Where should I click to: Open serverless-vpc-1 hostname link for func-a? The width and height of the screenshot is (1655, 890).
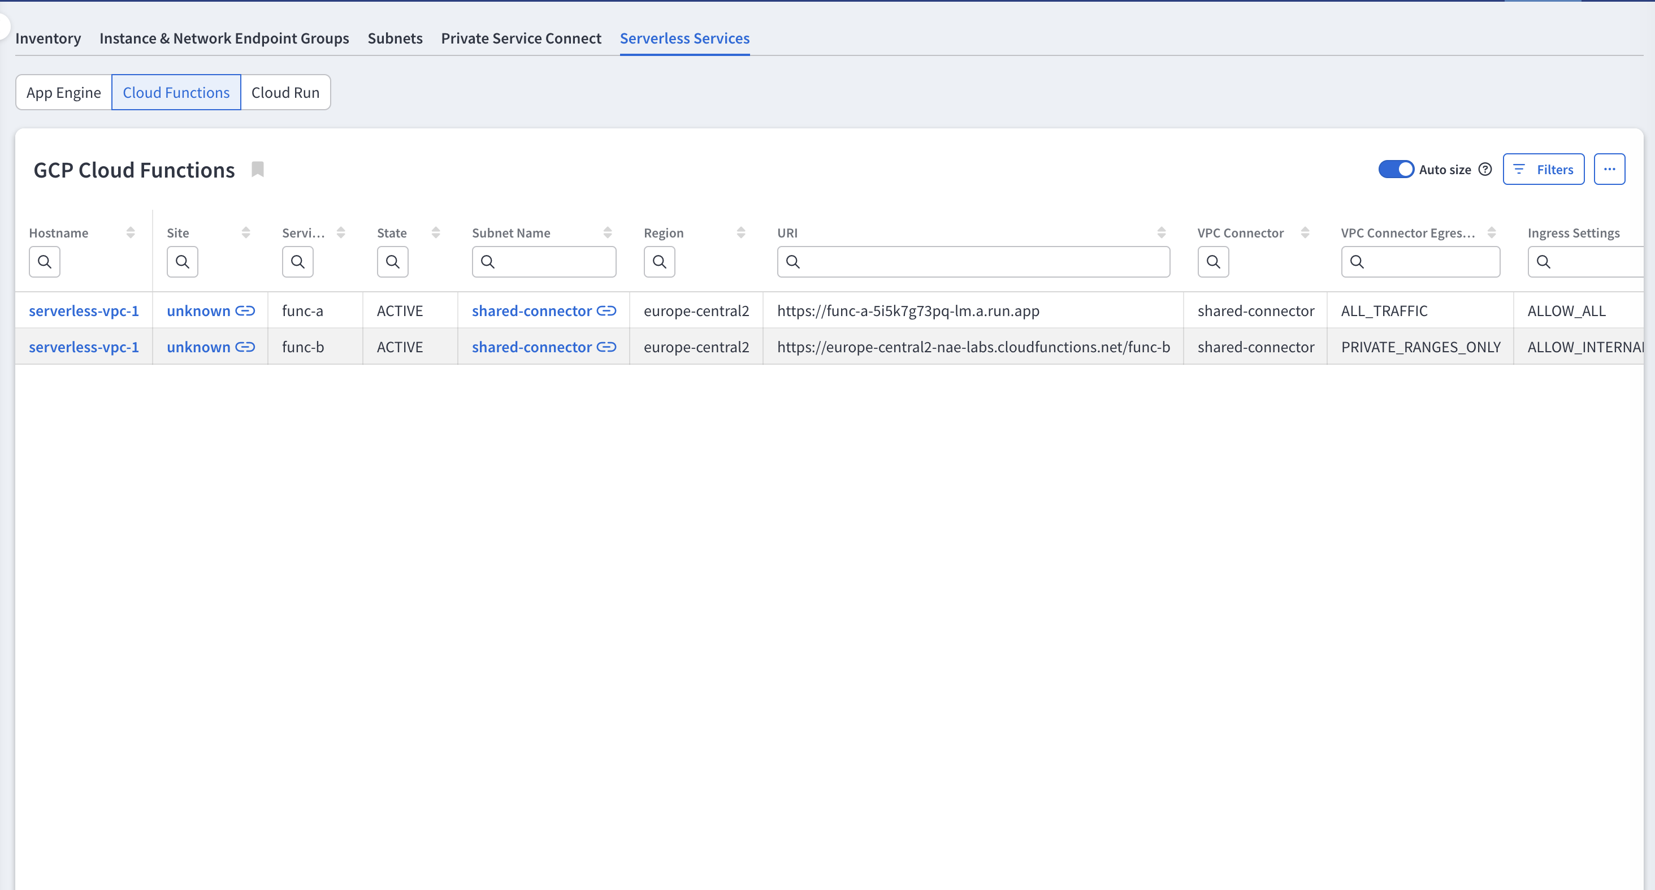pos(84,311)
